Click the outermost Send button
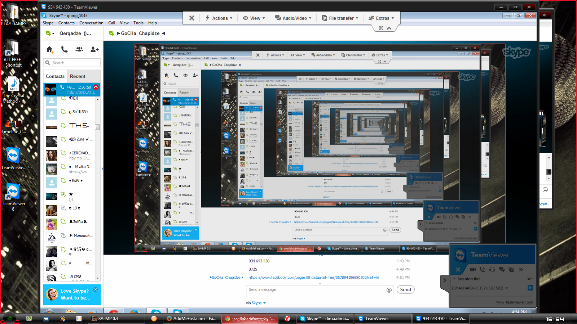Screen dimensions: 577x324 click(405, 290)
